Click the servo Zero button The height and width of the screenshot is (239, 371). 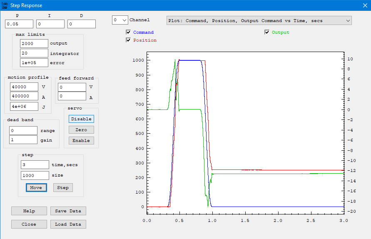81,130
